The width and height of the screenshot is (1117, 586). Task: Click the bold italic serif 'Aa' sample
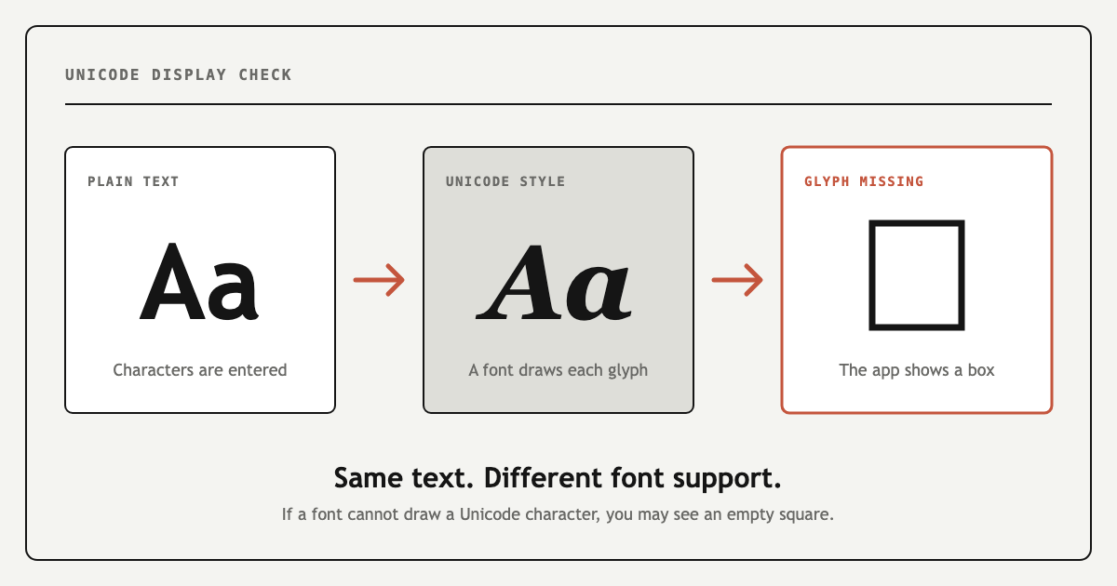(x=555, y=282)
